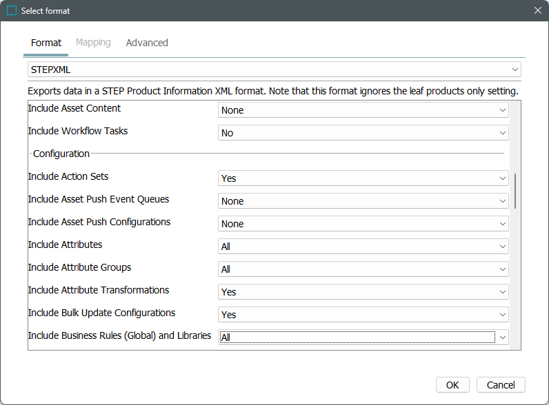Expand Include Asset Push Configurations dropdown
The image size is (549, 405).
(x=363, y=224)
